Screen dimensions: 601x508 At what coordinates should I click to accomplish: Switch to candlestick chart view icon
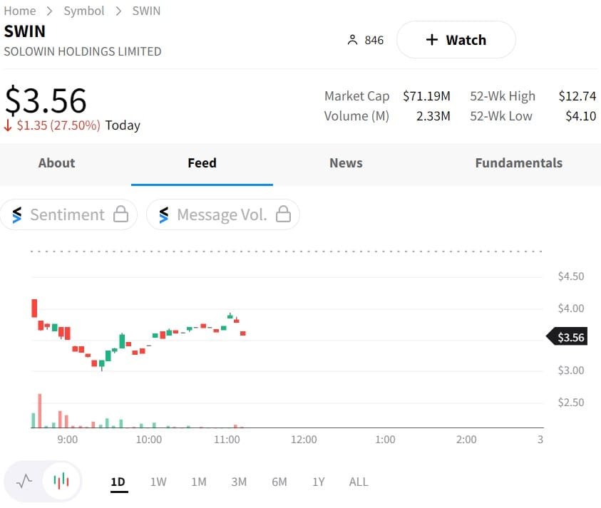click(x=62, y=481)
